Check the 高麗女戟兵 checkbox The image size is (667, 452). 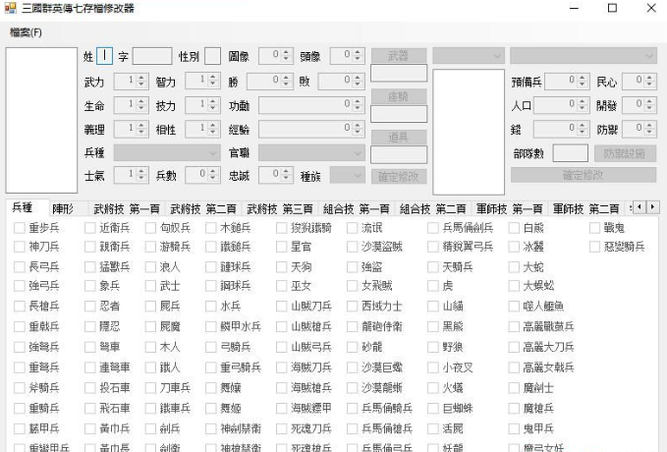(x=514, y=367)
